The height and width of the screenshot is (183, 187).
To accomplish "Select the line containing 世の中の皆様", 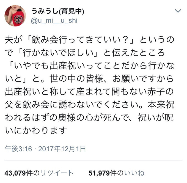I will coord(89,79).
